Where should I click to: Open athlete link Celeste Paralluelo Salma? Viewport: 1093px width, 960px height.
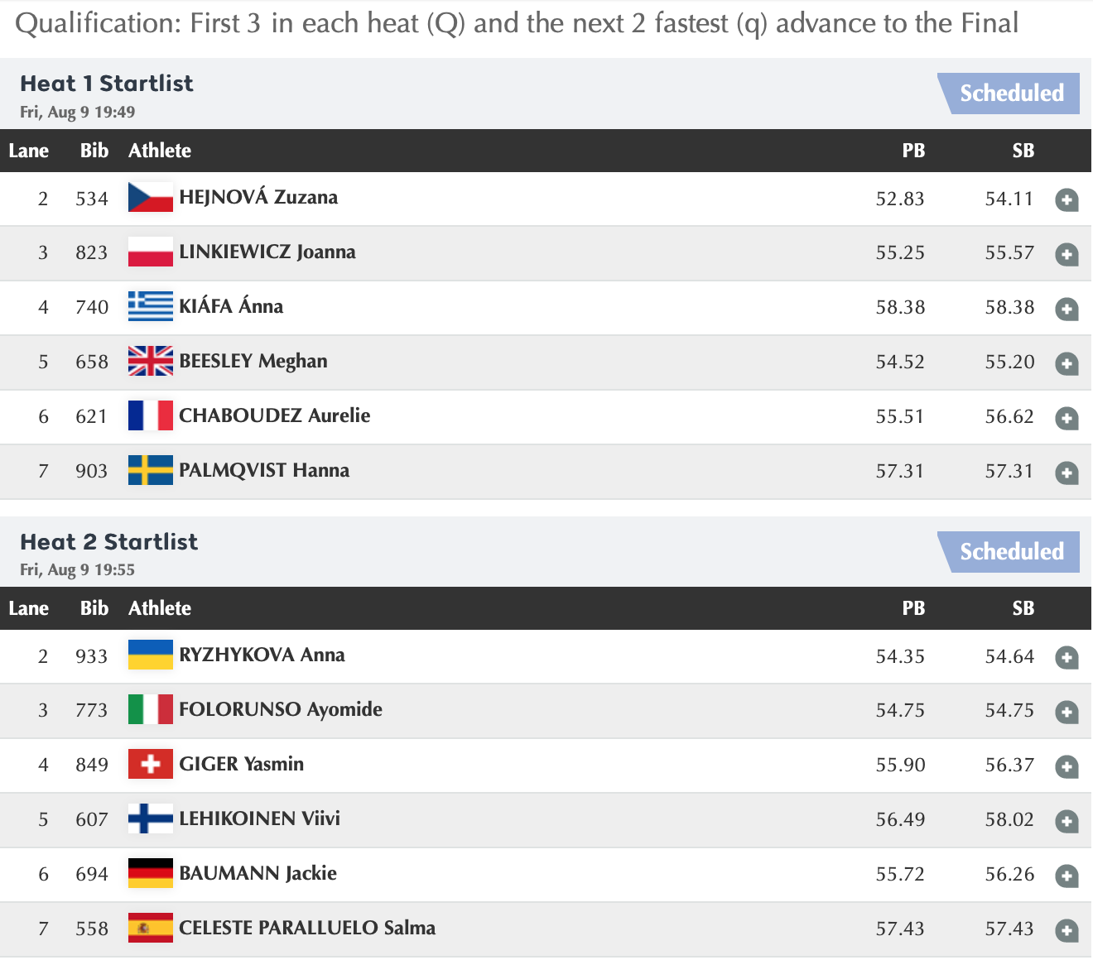(306, 929)
